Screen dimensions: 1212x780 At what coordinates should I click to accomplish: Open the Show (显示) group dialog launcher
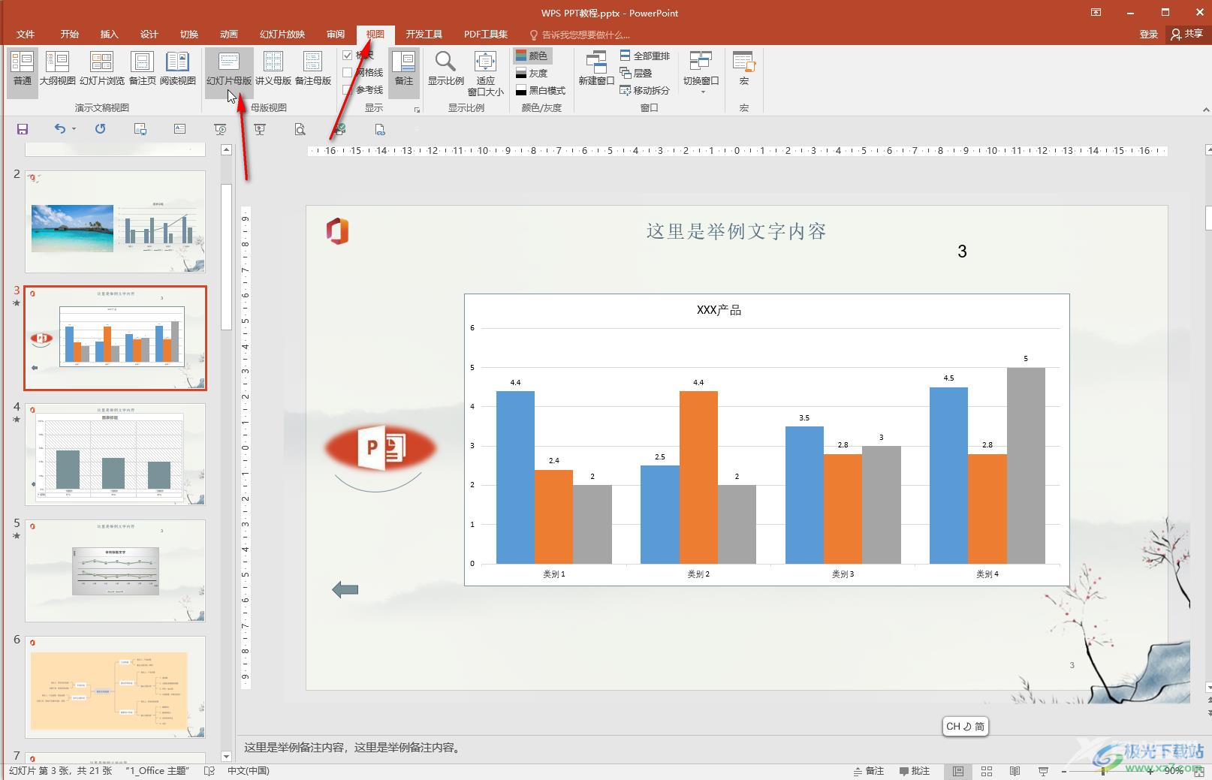(x=417, y=110)
